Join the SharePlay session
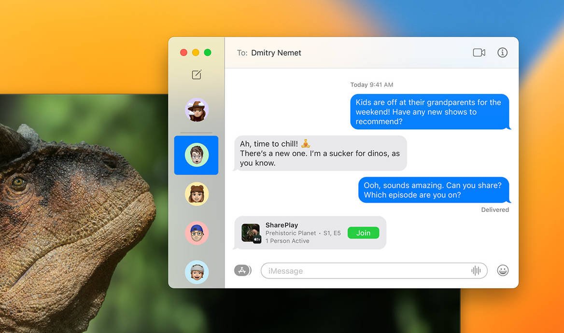The image size is (564, 333). point(363,233)
